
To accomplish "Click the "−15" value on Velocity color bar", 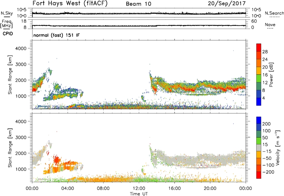I will click(267, 151).
